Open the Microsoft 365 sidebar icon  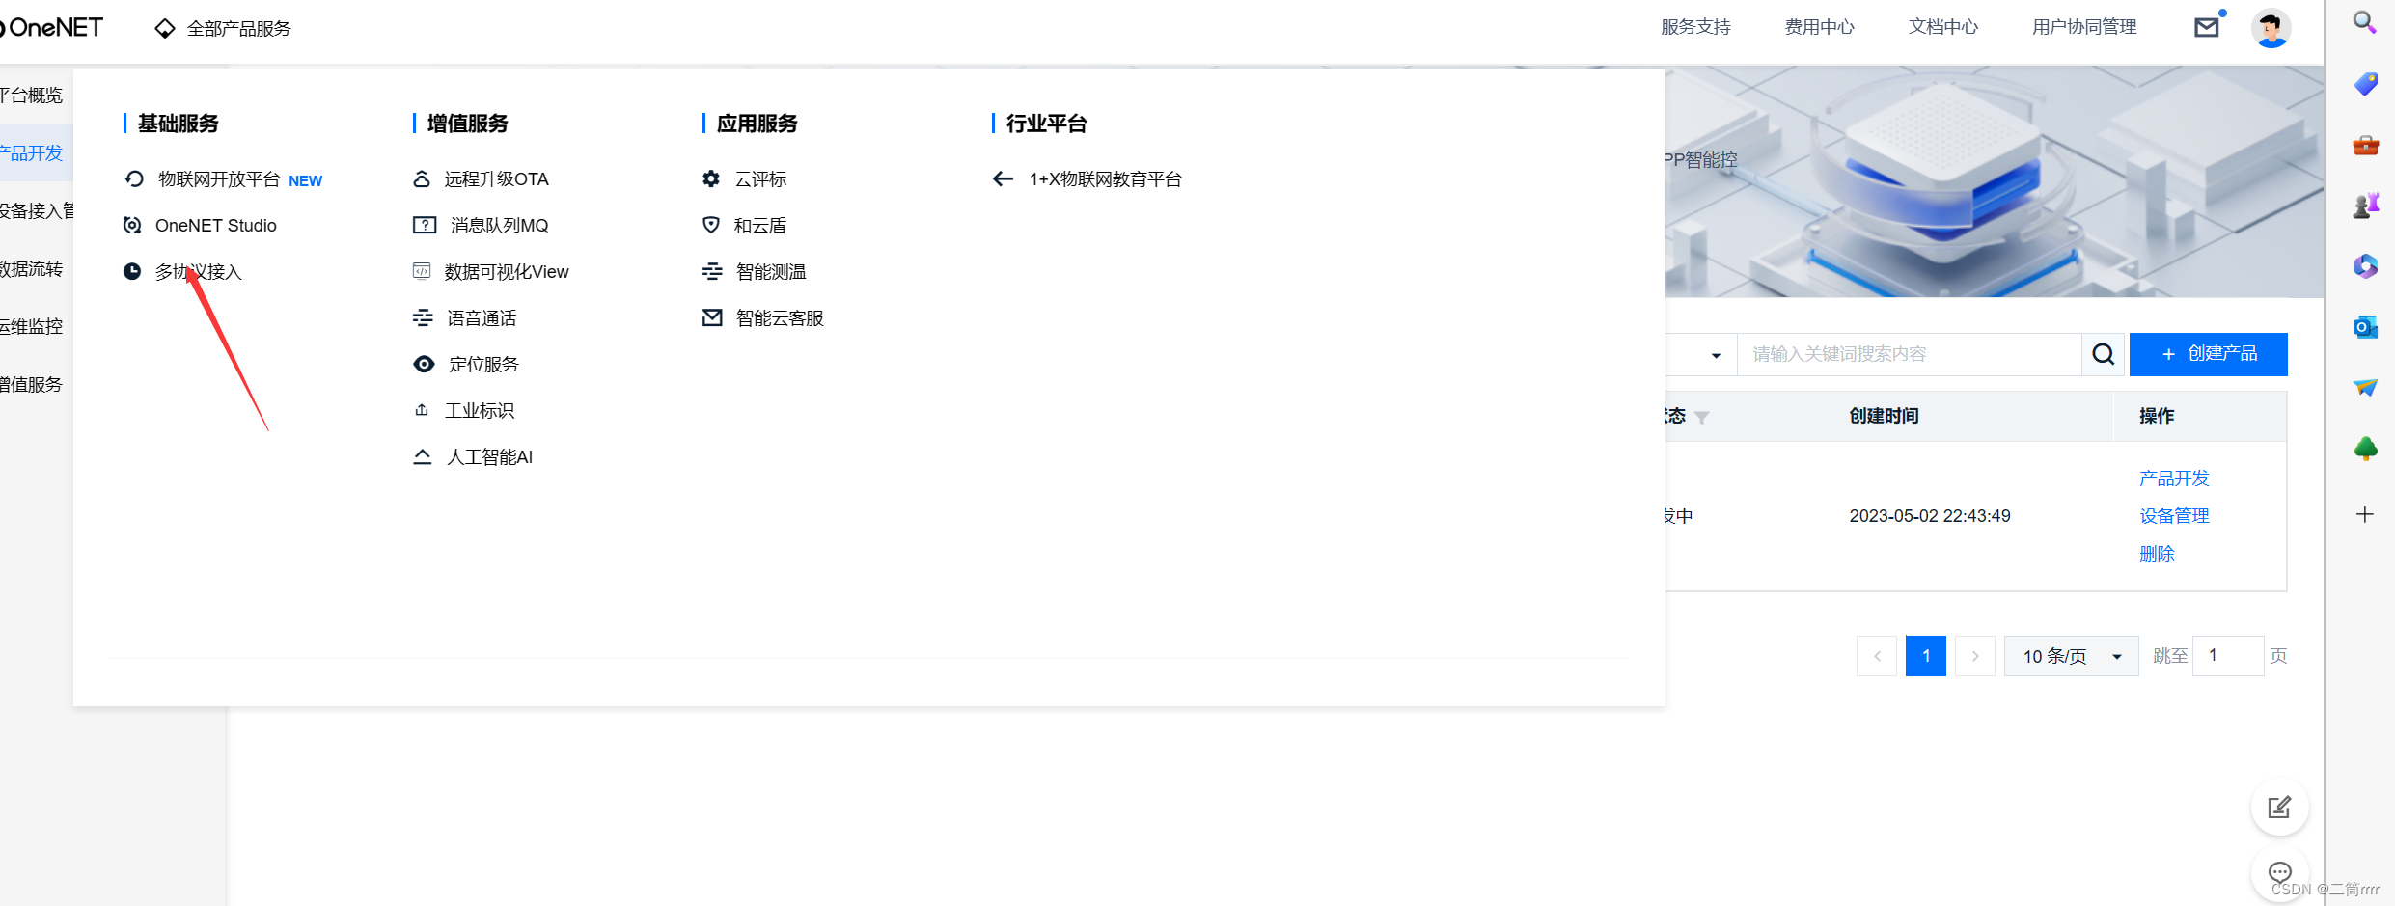(x=2365, y=266)
